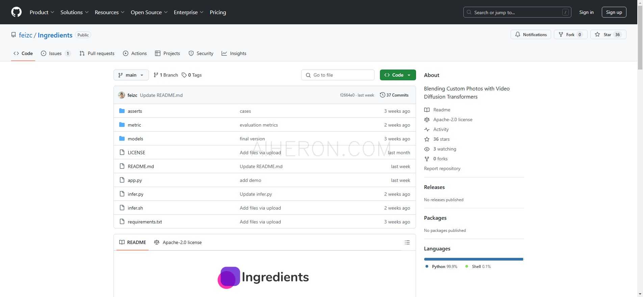Open the main branch selector
Viewport: 643px width, 297px height.
[x=131, y=75]
